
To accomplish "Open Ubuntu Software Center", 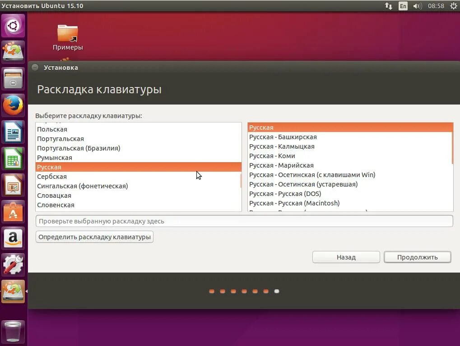I will (x=13, y=212).
